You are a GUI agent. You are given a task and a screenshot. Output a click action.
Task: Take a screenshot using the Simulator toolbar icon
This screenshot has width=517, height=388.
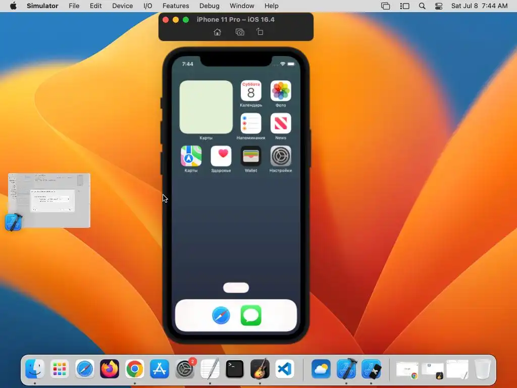[240, 32]
